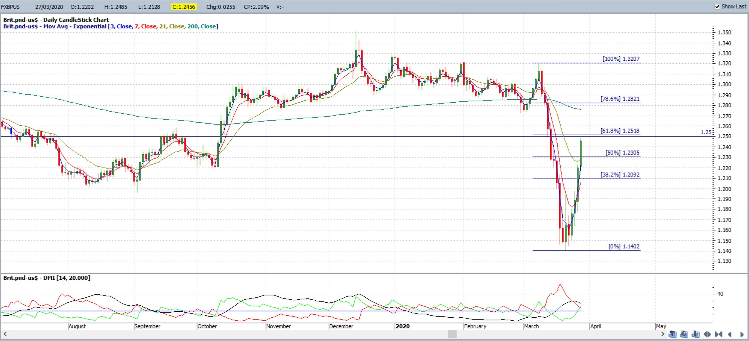The height and width of the screenshot is (341, 749).
Task: Click the expand chart horizontally double-arrow icon
Action: [x=707, y=334]
